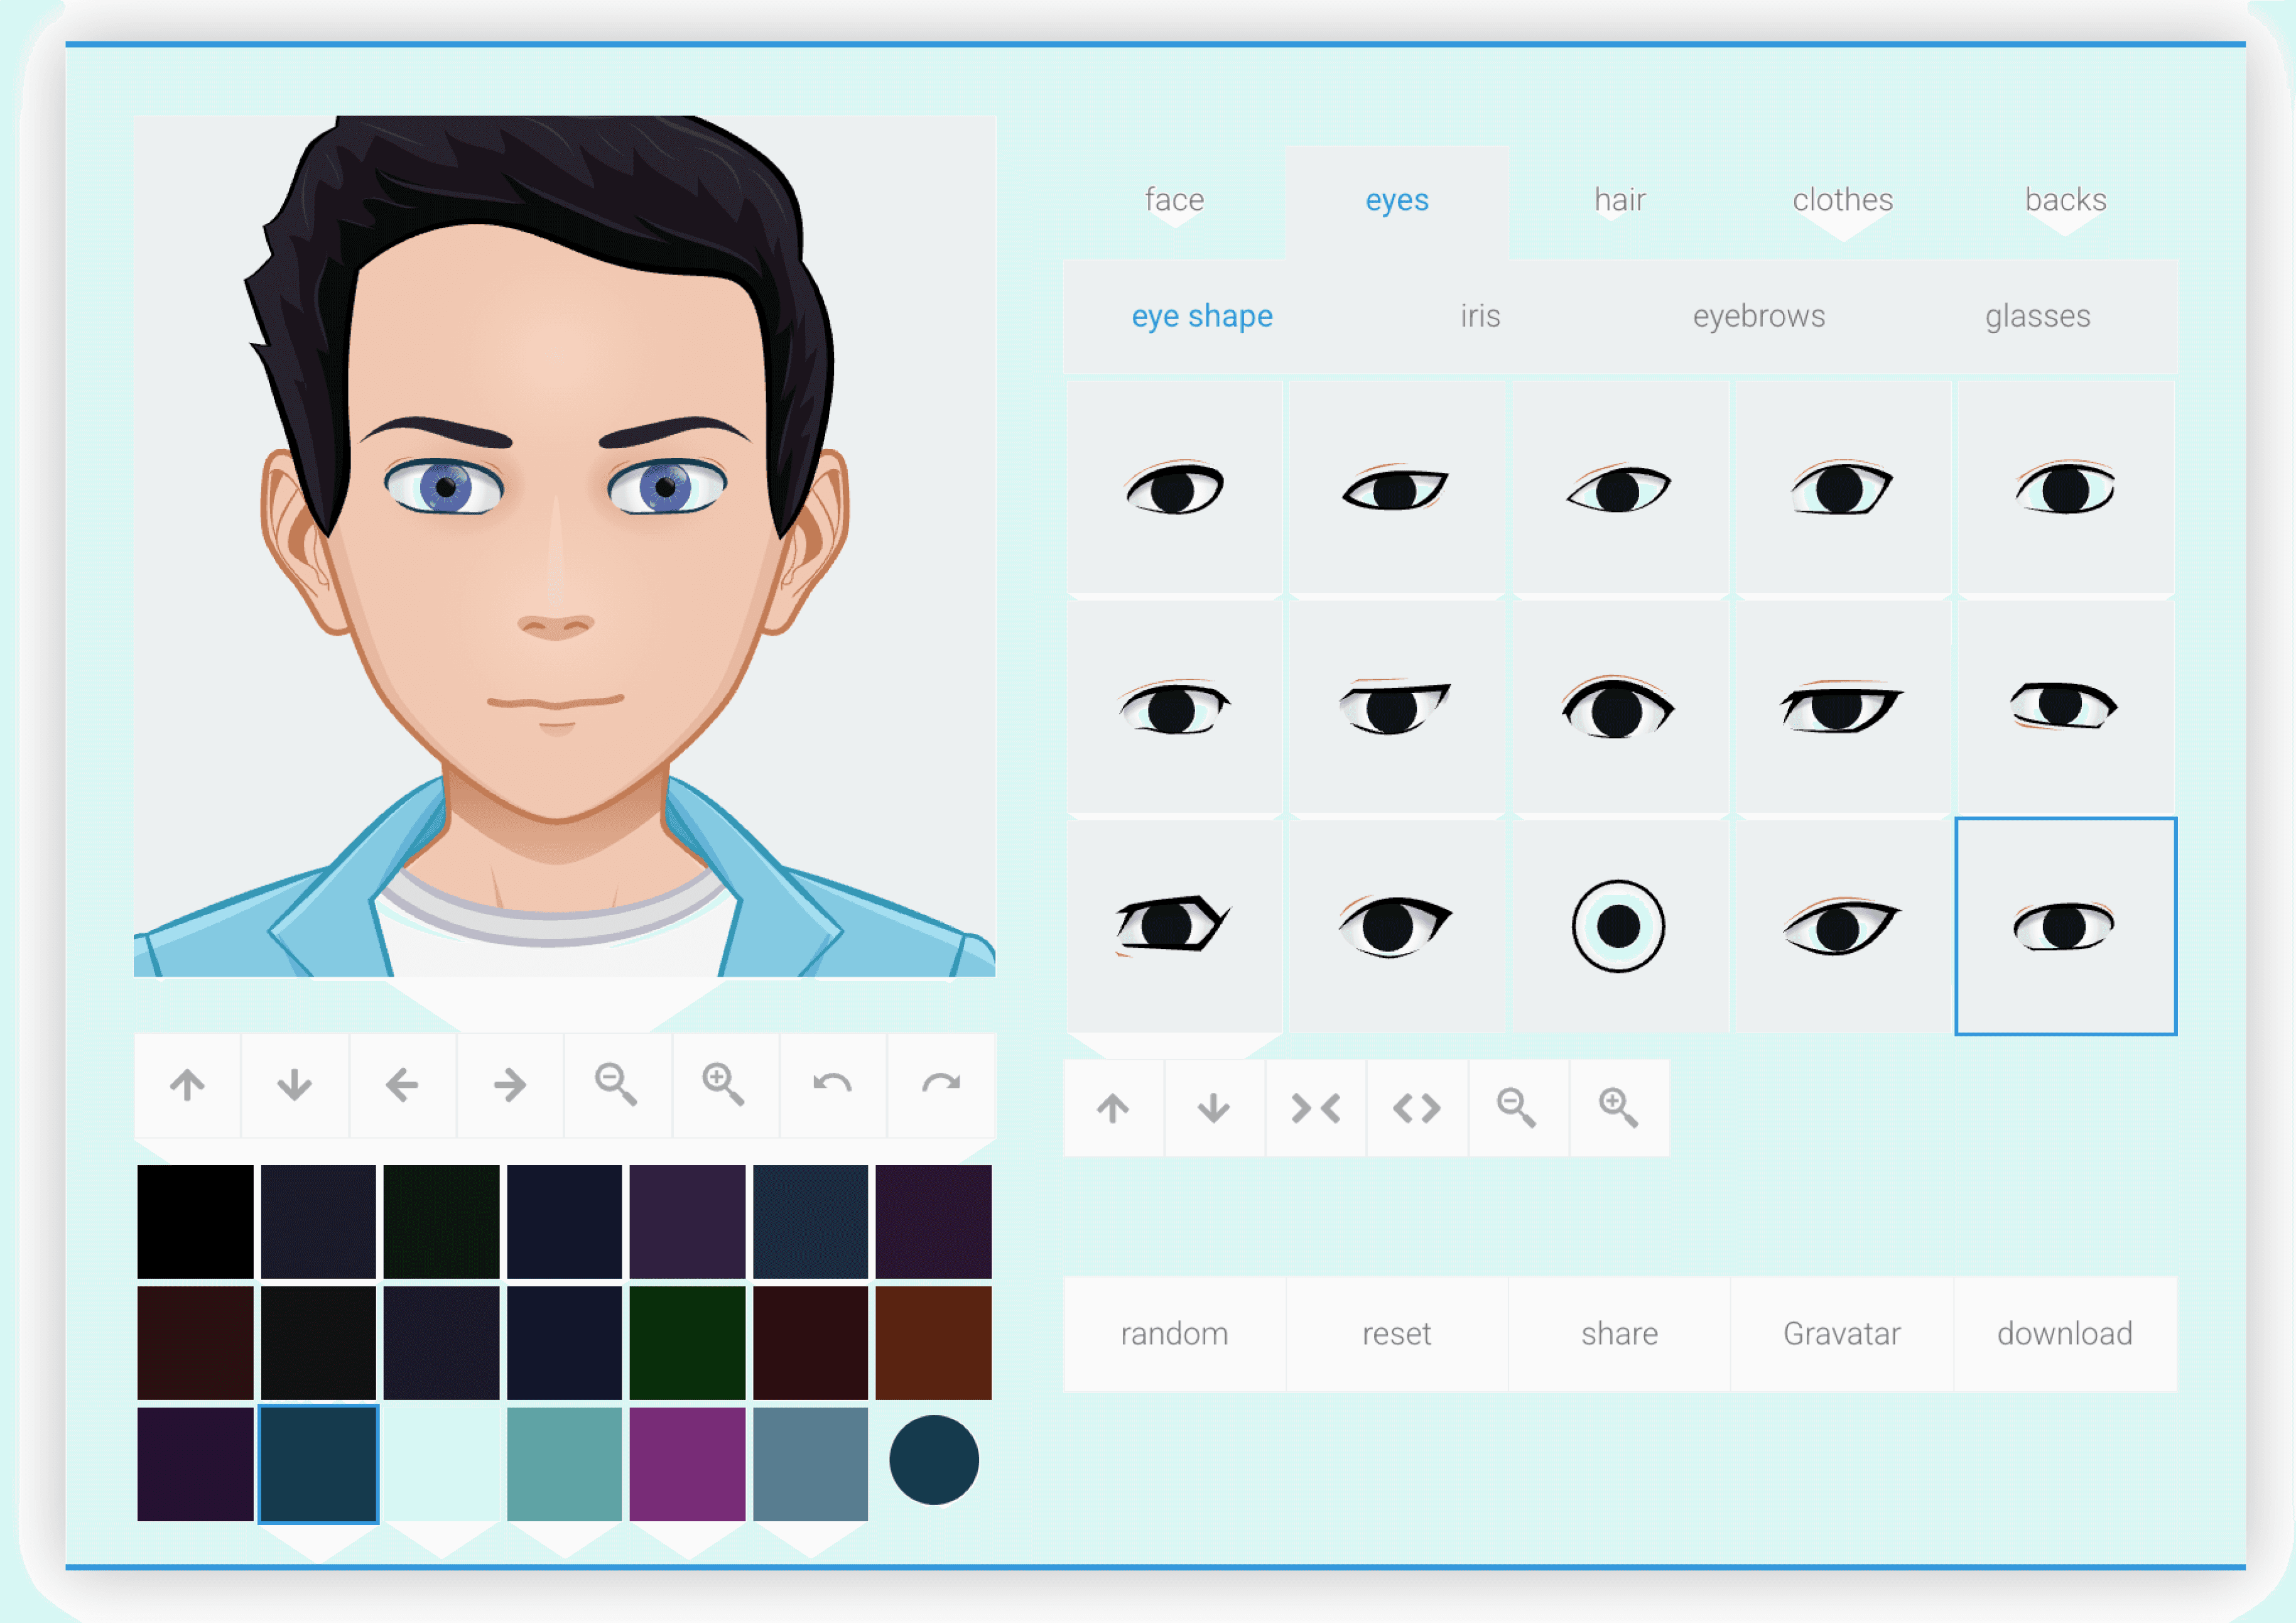Viewport: 2296px width, 1623px height.
Task: Click the undo arrow under the avatar
Action: click(x=832, y=1085)
